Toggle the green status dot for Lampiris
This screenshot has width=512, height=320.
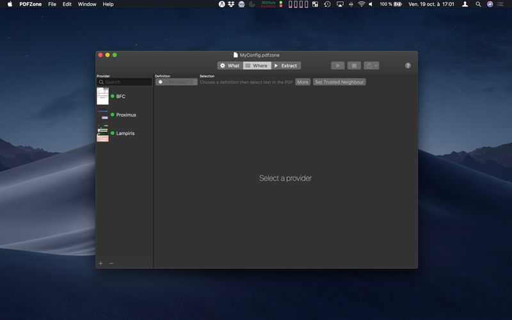(x=113, y=133)
